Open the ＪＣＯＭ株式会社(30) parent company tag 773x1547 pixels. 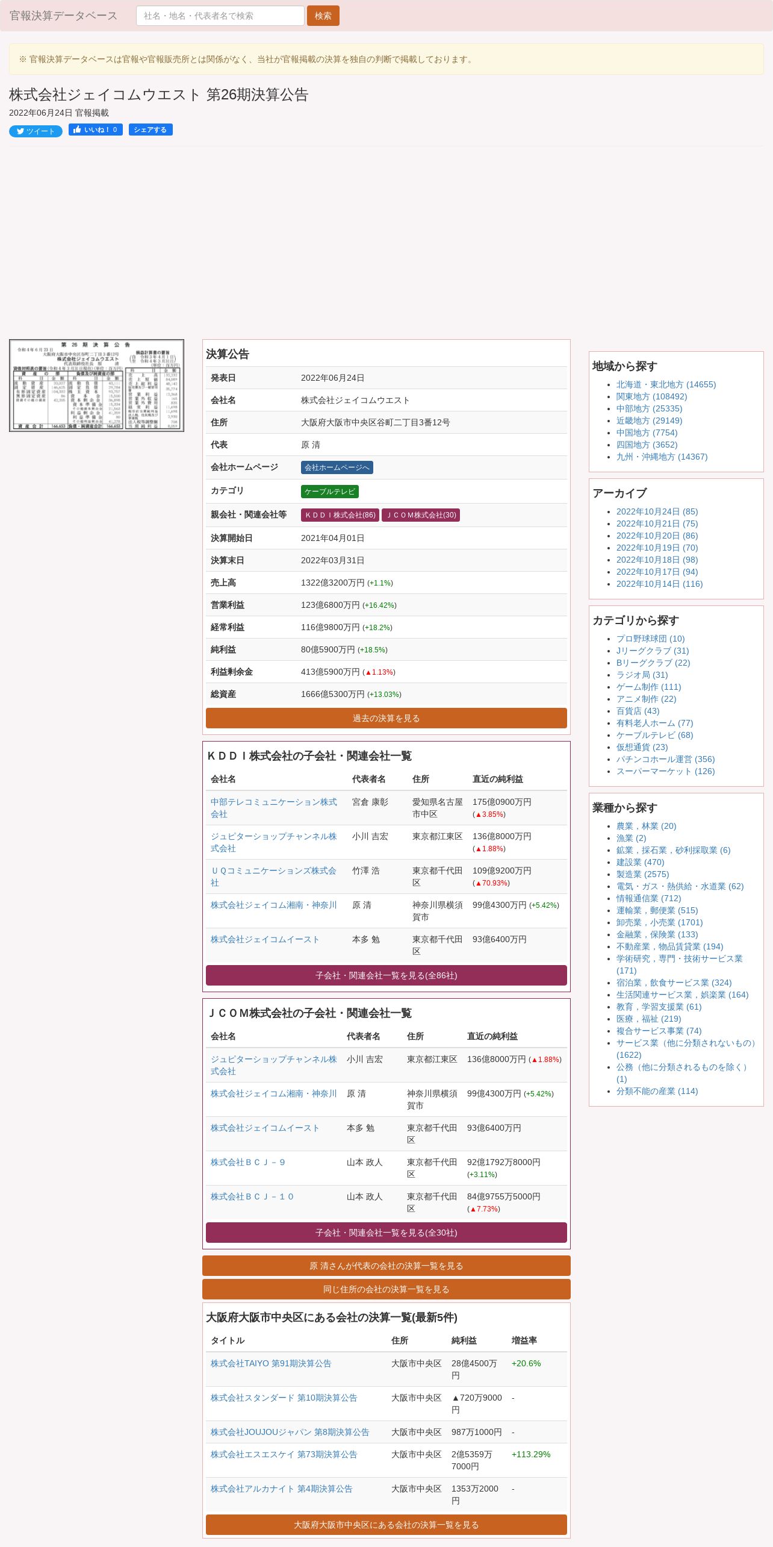point(421,515)
